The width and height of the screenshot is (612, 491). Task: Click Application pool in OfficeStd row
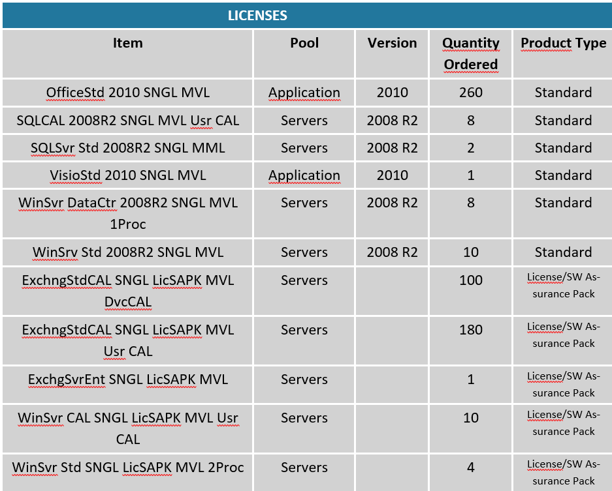[x=304, y=93]
